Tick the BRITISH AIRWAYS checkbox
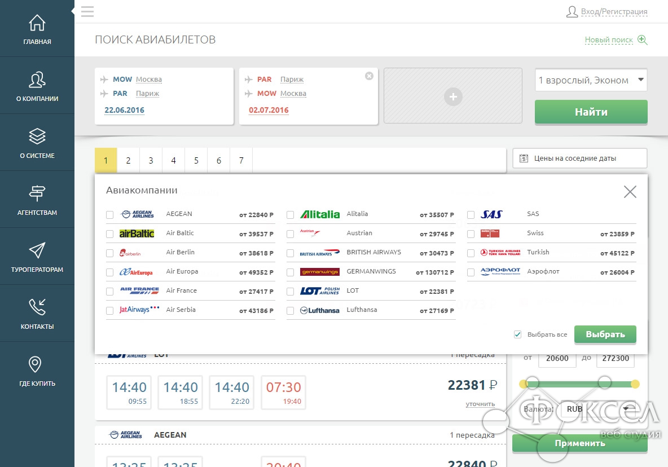The width and height of the screenshot is (668, 467). tap(291, 253)
